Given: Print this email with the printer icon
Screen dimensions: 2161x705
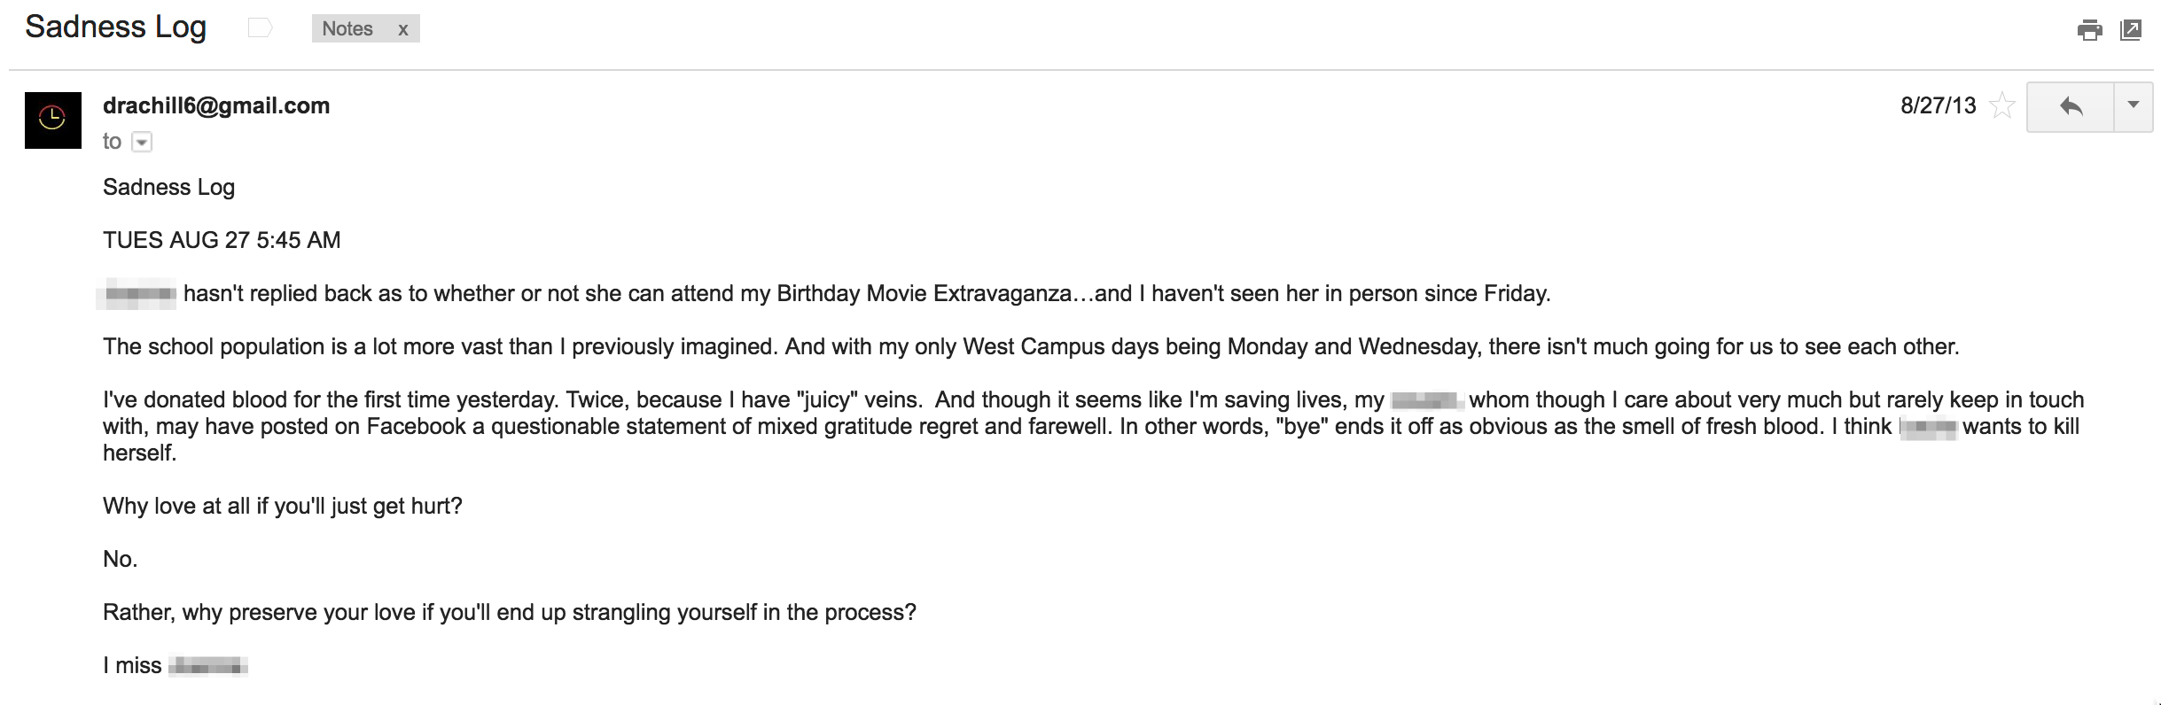Looking at the screenshot, I should (x=2089, y=30).
